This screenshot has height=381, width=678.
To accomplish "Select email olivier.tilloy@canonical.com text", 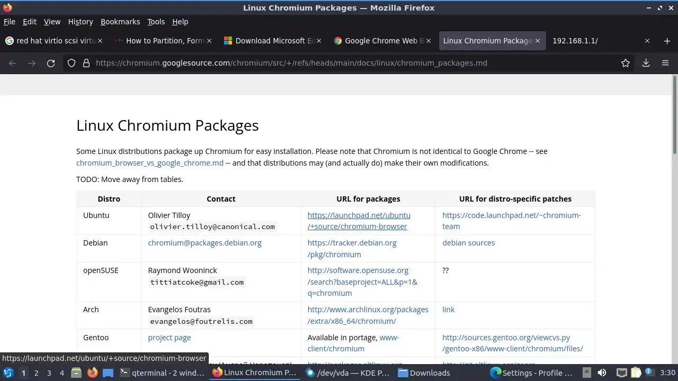I will 212,226.
